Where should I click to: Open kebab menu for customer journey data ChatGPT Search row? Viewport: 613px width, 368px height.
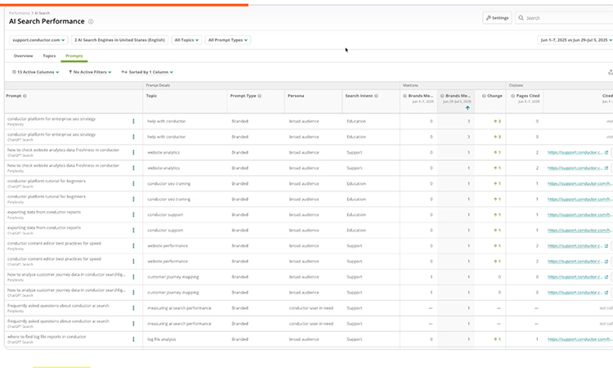(133, 293)
